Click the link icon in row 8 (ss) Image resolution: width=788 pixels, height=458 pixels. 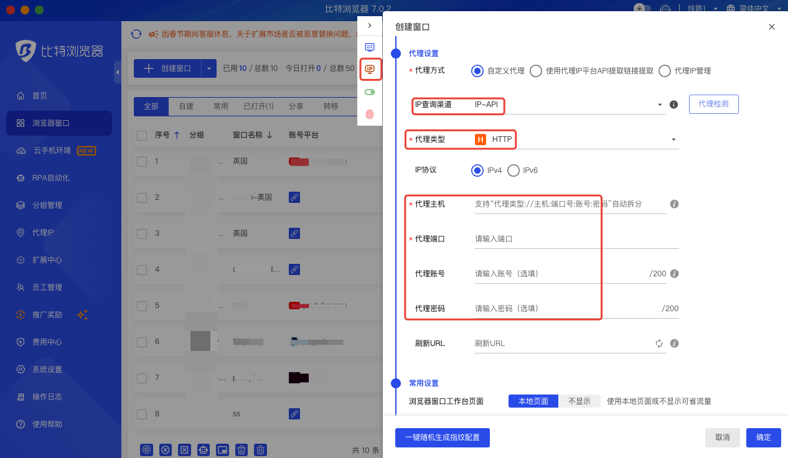(x=294, y=414)
